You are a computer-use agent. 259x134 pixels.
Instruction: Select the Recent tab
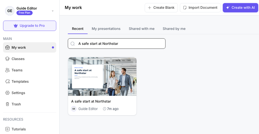click(x=78, y=29)
